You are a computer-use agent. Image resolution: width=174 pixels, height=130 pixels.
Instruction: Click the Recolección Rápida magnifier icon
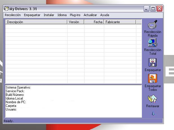click(153, 24)
